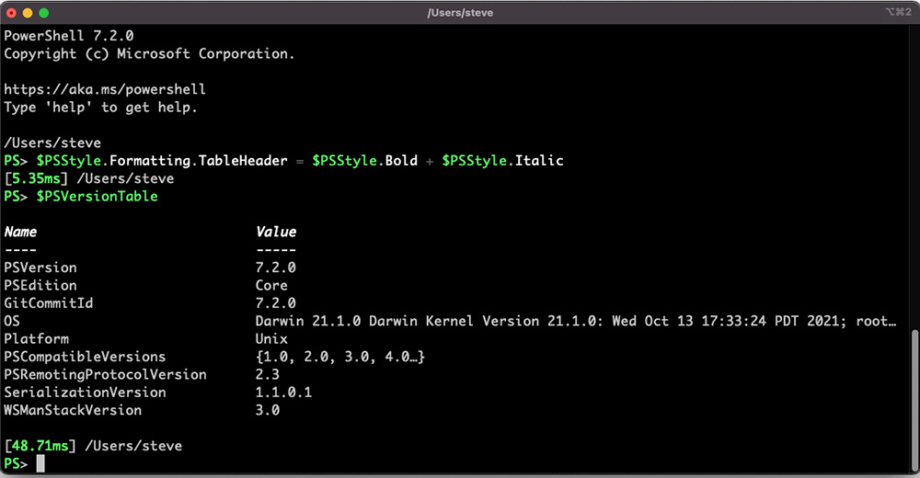Click the OS row name

12,321
